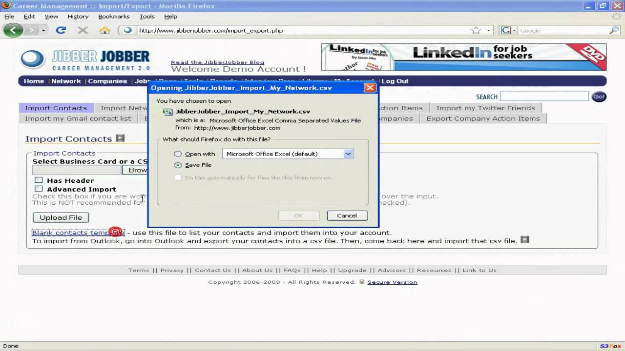Screen dimensions: 625x351
Task: Select the Export Company Action Items tab
Action: click(483, 118)
